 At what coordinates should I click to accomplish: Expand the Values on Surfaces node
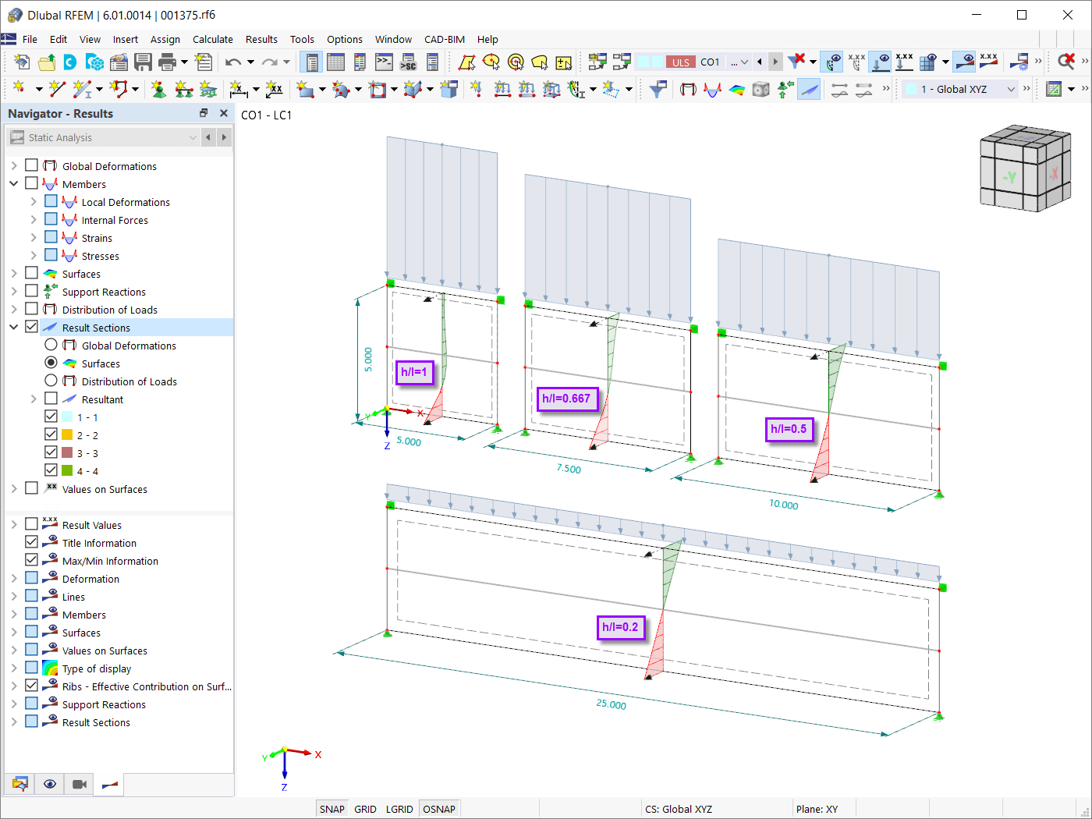point(14,489)
